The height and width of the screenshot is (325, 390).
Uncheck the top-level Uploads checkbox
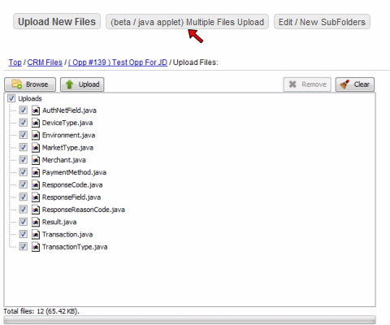click(11, 98)
